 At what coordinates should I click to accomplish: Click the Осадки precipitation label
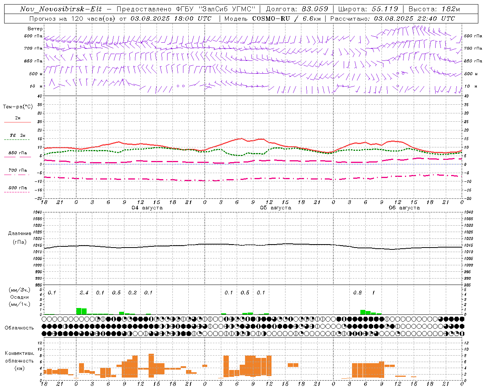[19, 297]
